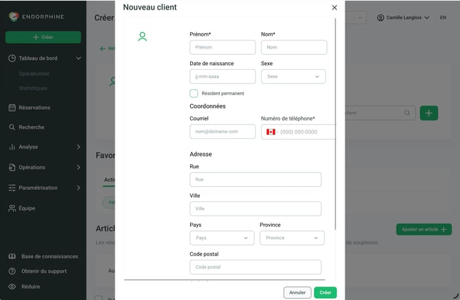
Task: Open Réservations calendar icon
Action: click(12, 108)
